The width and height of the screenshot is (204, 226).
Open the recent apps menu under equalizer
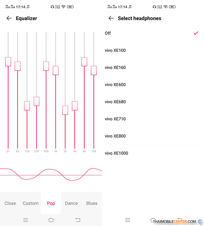click(x=26, y=220)
